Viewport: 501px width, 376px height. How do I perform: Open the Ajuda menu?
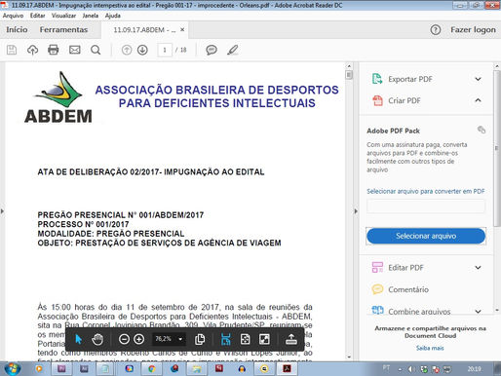(113, 16)
